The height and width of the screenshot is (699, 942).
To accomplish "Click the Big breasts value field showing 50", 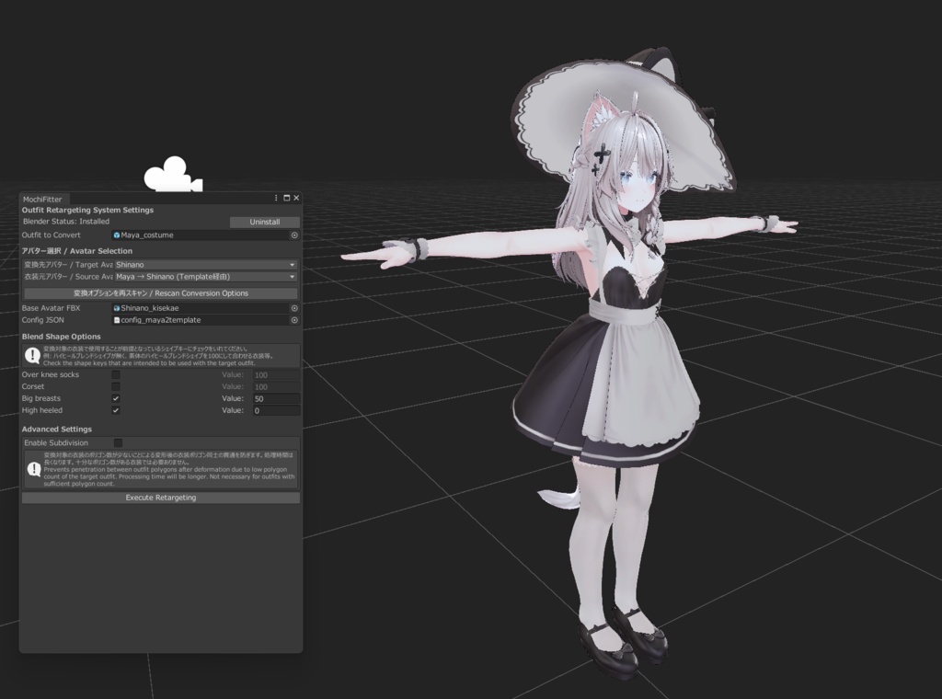I will pos(276,399).
